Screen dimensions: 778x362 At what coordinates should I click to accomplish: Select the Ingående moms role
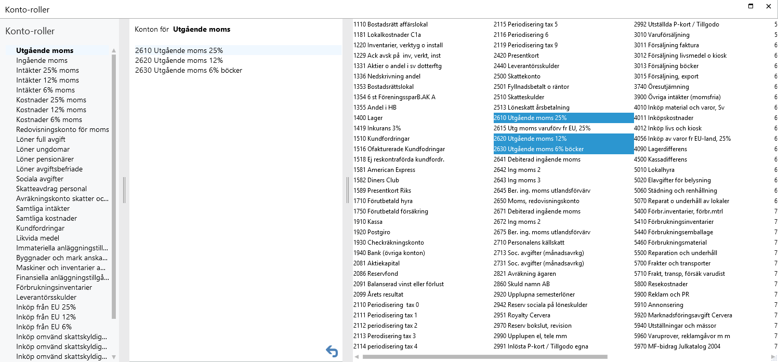[42, 60]
